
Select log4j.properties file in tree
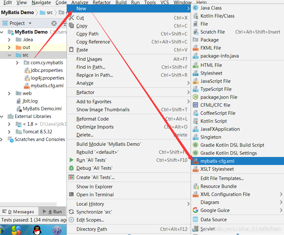tap(44, 78)
